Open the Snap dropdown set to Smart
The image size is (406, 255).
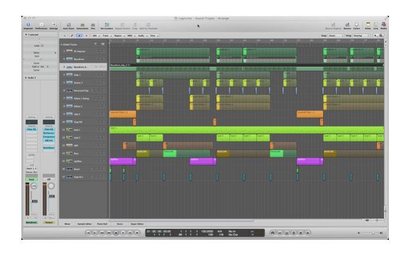click(336, 36)
